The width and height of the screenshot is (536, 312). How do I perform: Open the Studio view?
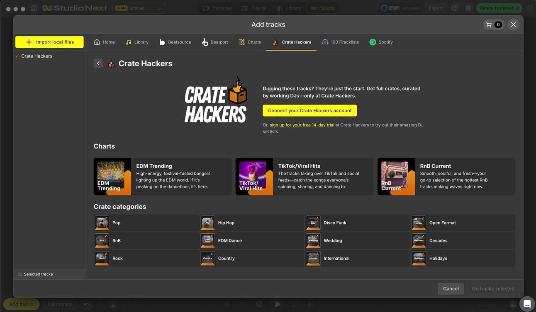click(323, 7)
